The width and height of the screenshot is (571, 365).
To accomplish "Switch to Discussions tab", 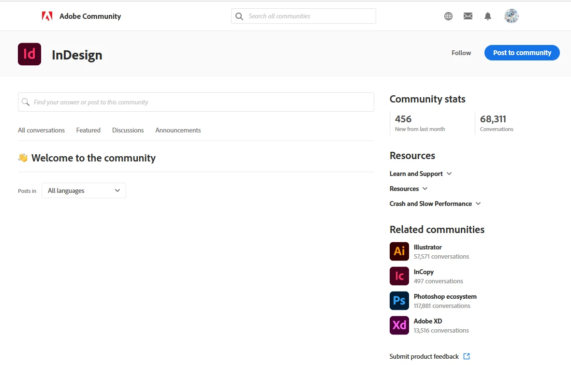I will pos(128,130).
